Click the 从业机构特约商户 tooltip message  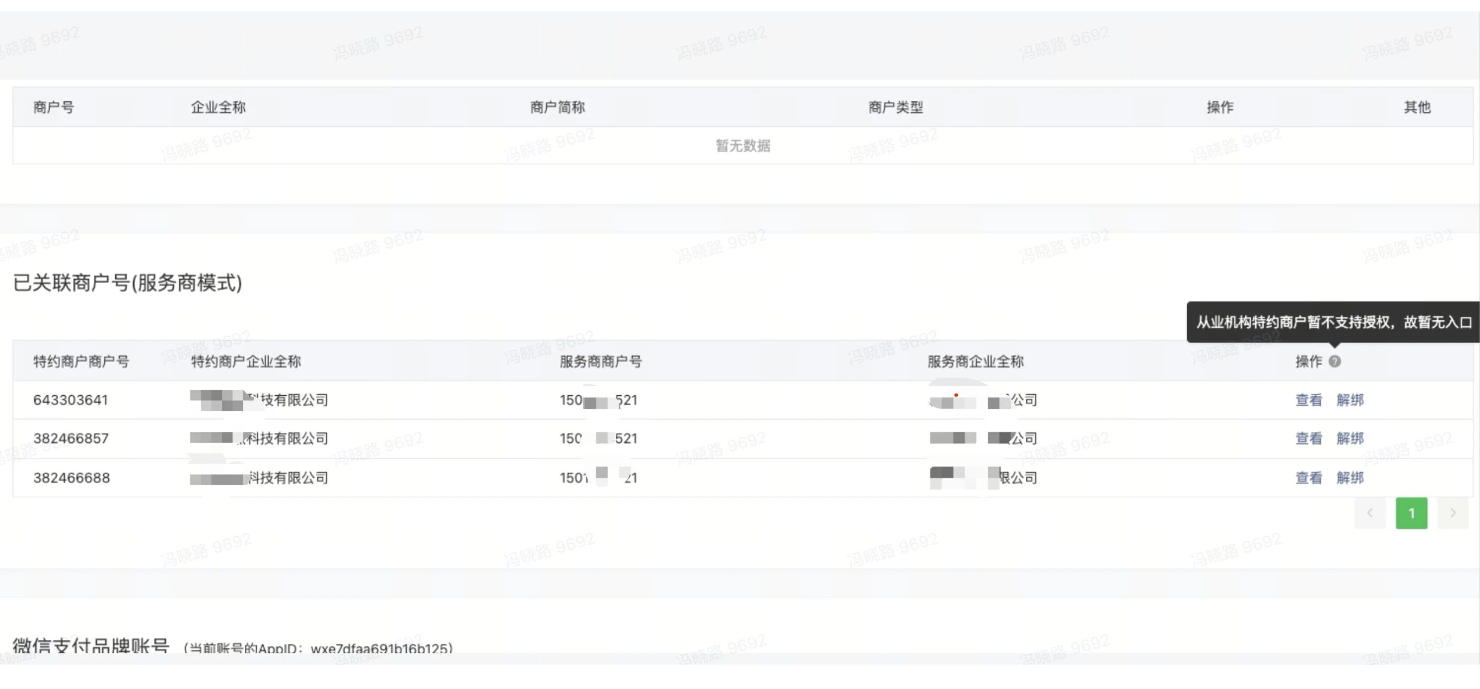[1334, 322]
